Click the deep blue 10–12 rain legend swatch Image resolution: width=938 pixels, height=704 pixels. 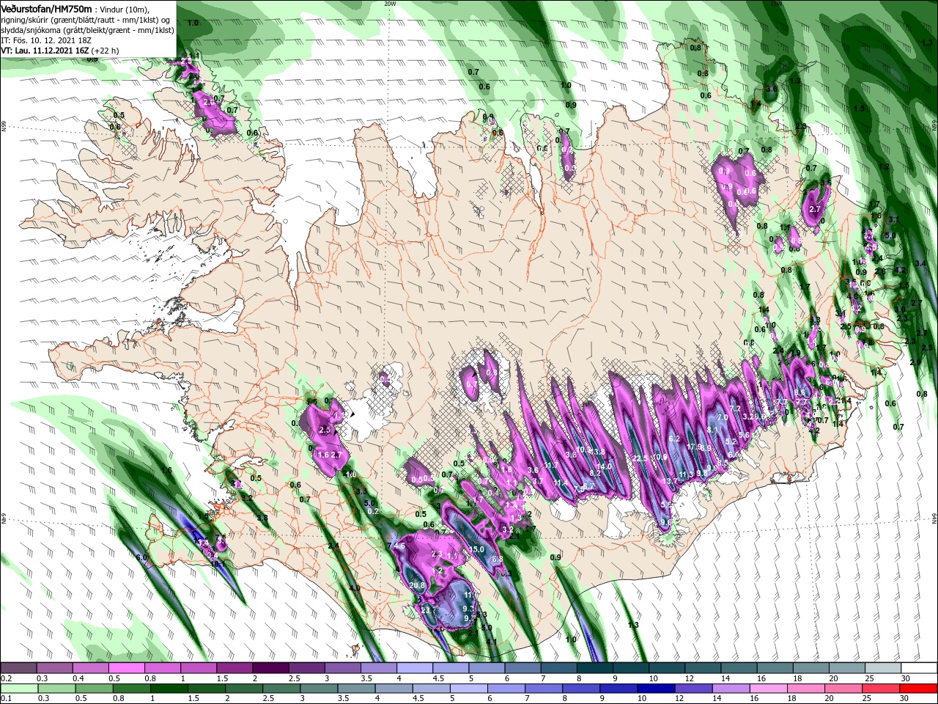click(x=656, y=689)
